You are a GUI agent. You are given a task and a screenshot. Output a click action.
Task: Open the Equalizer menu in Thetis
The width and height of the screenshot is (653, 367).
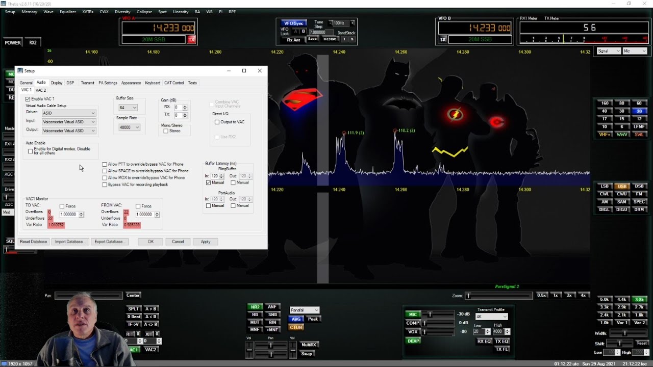[68, 12]
